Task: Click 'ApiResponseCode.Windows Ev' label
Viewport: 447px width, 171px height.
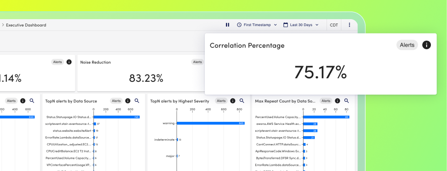Action: tap(278, 151)
